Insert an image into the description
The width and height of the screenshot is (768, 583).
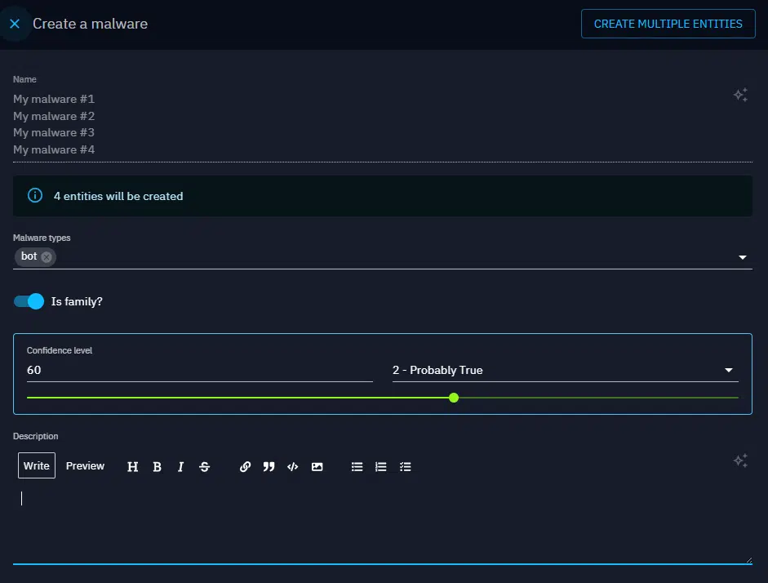317,466
